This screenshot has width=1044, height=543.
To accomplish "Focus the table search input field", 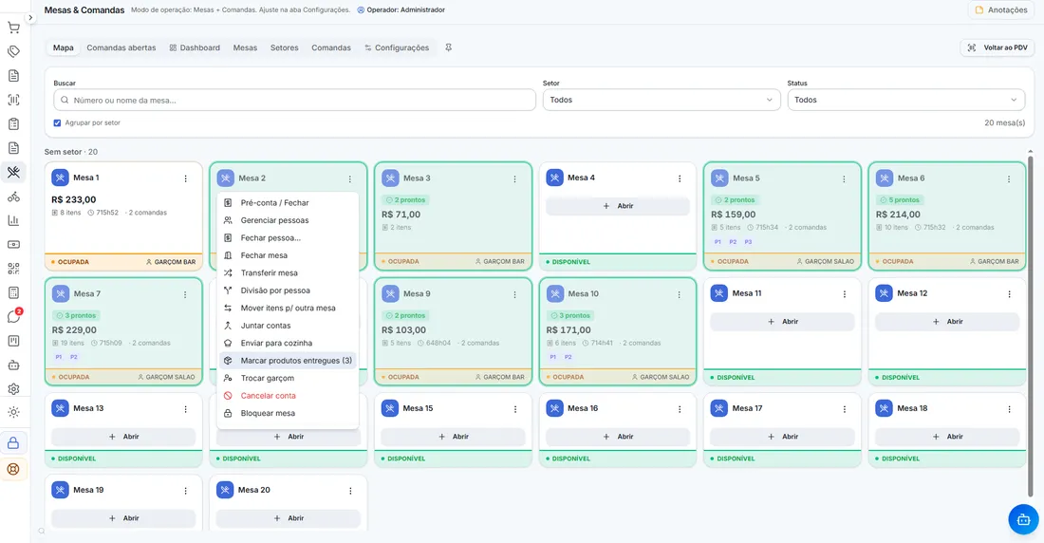I will point(295,100).
